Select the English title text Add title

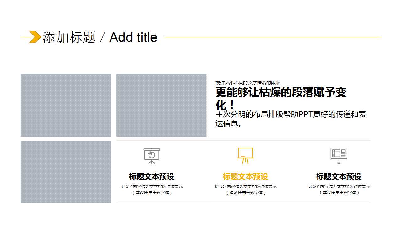click(133, 38)
